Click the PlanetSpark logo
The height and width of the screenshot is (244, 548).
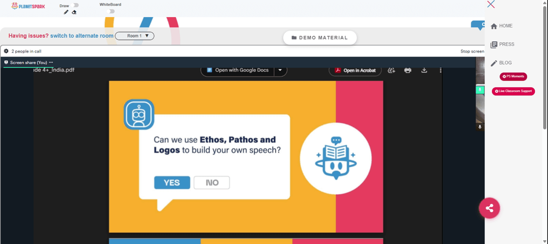pyautogui.click(x=28, y=6)
